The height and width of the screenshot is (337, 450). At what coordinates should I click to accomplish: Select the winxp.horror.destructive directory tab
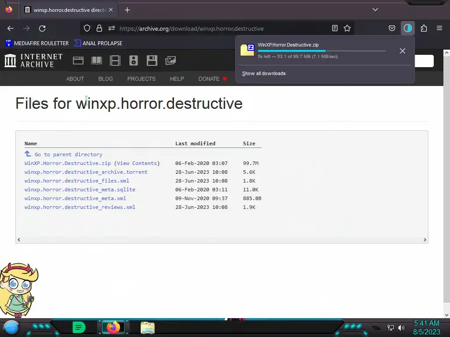click(69, 10)
